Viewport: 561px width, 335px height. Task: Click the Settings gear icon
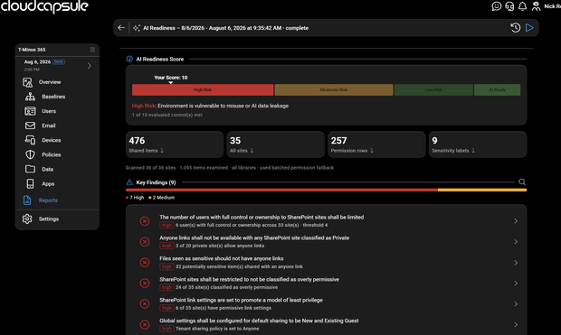(x=27, y=219)
